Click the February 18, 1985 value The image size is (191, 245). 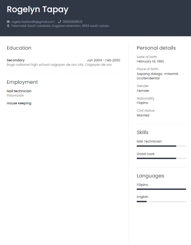click(150, 61)
